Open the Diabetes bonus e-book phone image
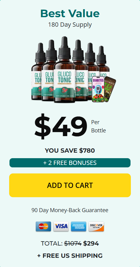The width and height of the screenshot is (140, 267). tap(98, 89)
